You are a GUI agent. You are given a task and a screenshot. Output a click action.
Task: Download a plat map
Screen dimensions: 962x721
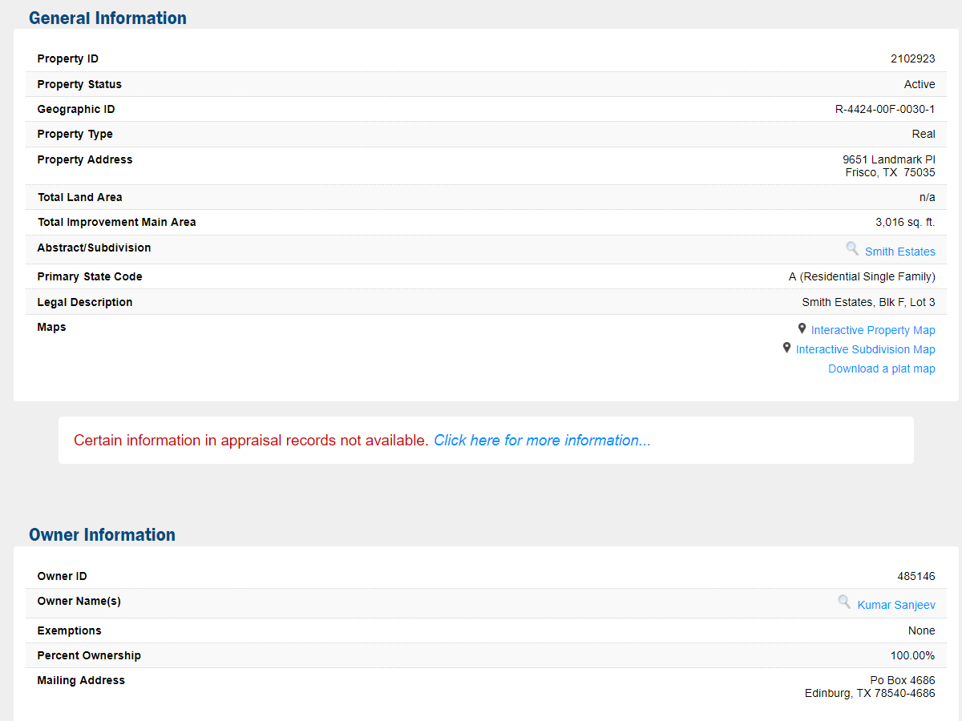point(882,369)
